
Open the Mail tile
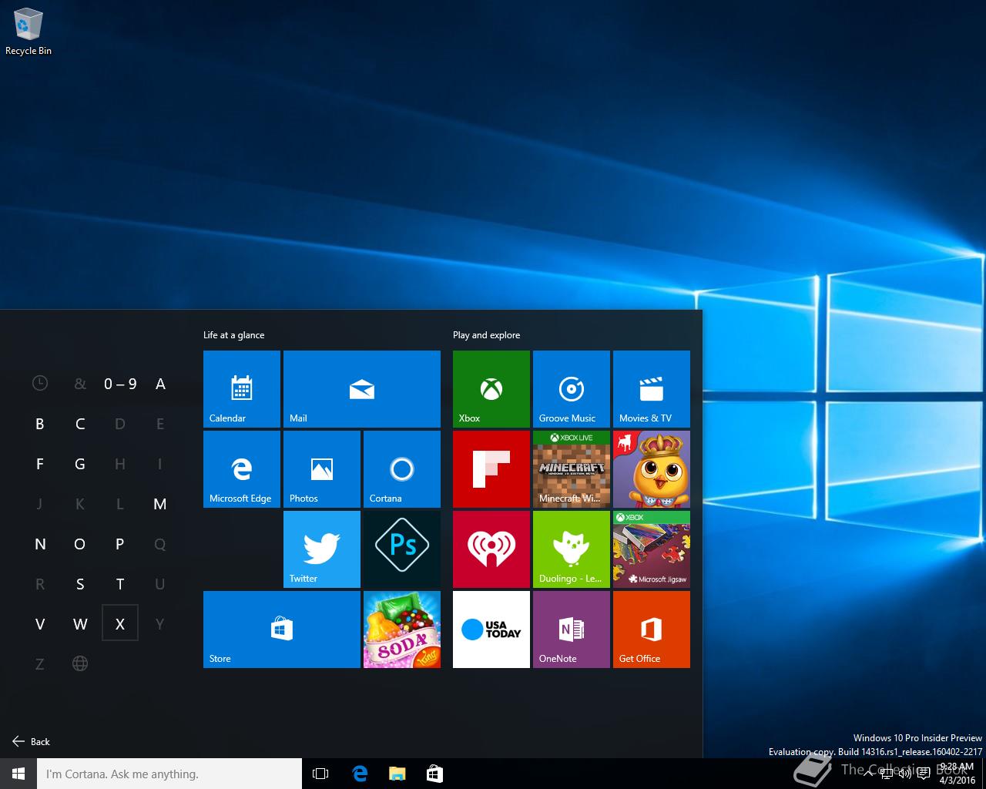[x=362, y=389]
